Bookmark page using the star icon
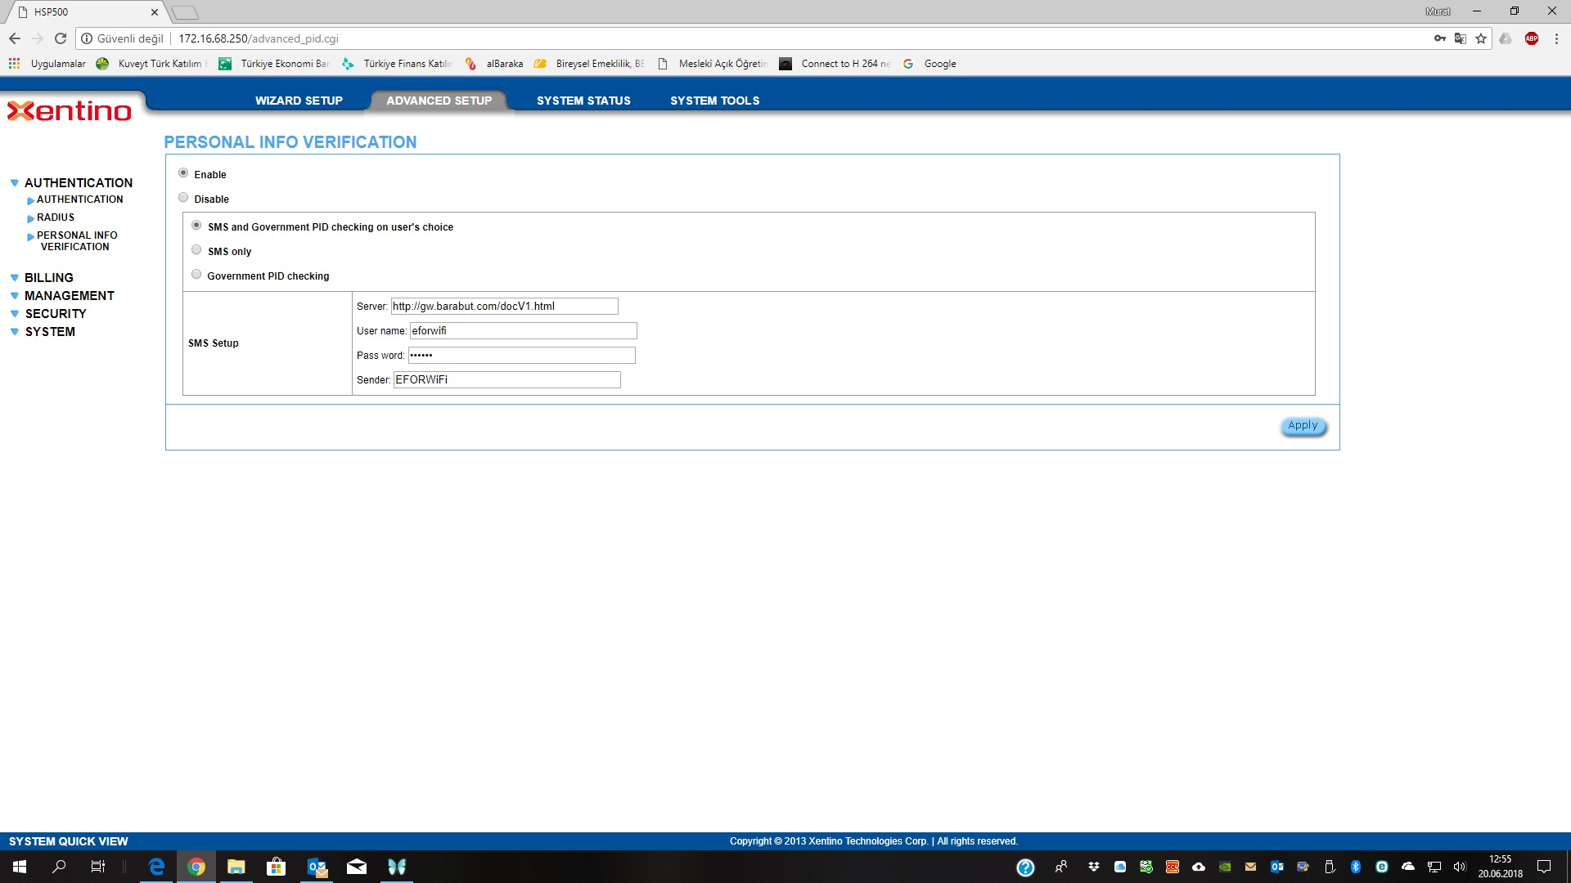This screenshot has width=1571, height=883. click(1481, 38)
